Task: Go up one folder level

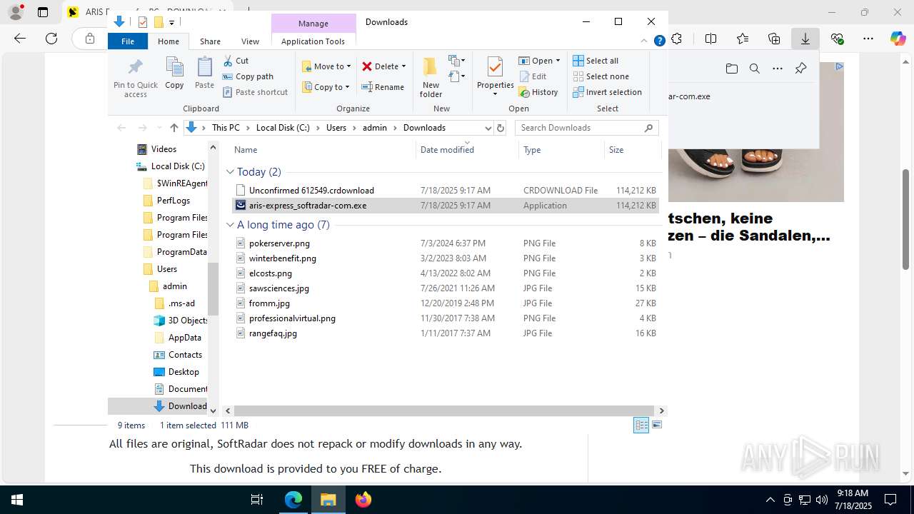Action: point(174,128)
